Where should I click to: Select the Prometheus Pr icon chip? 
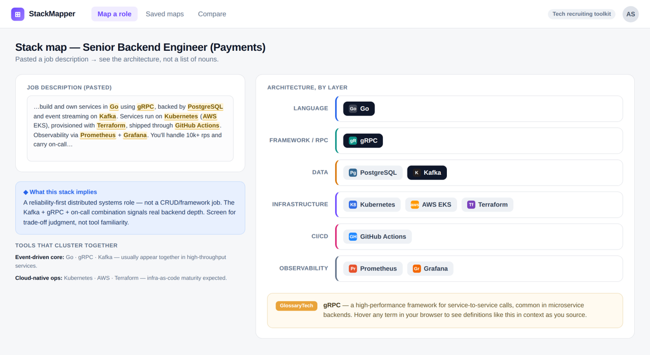coord(353,268)
